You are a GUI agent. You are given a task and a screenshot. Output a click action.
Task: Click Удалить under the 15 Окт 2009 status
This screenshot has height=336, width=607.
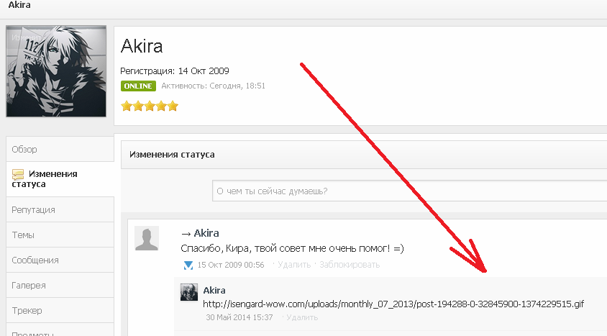294,265
